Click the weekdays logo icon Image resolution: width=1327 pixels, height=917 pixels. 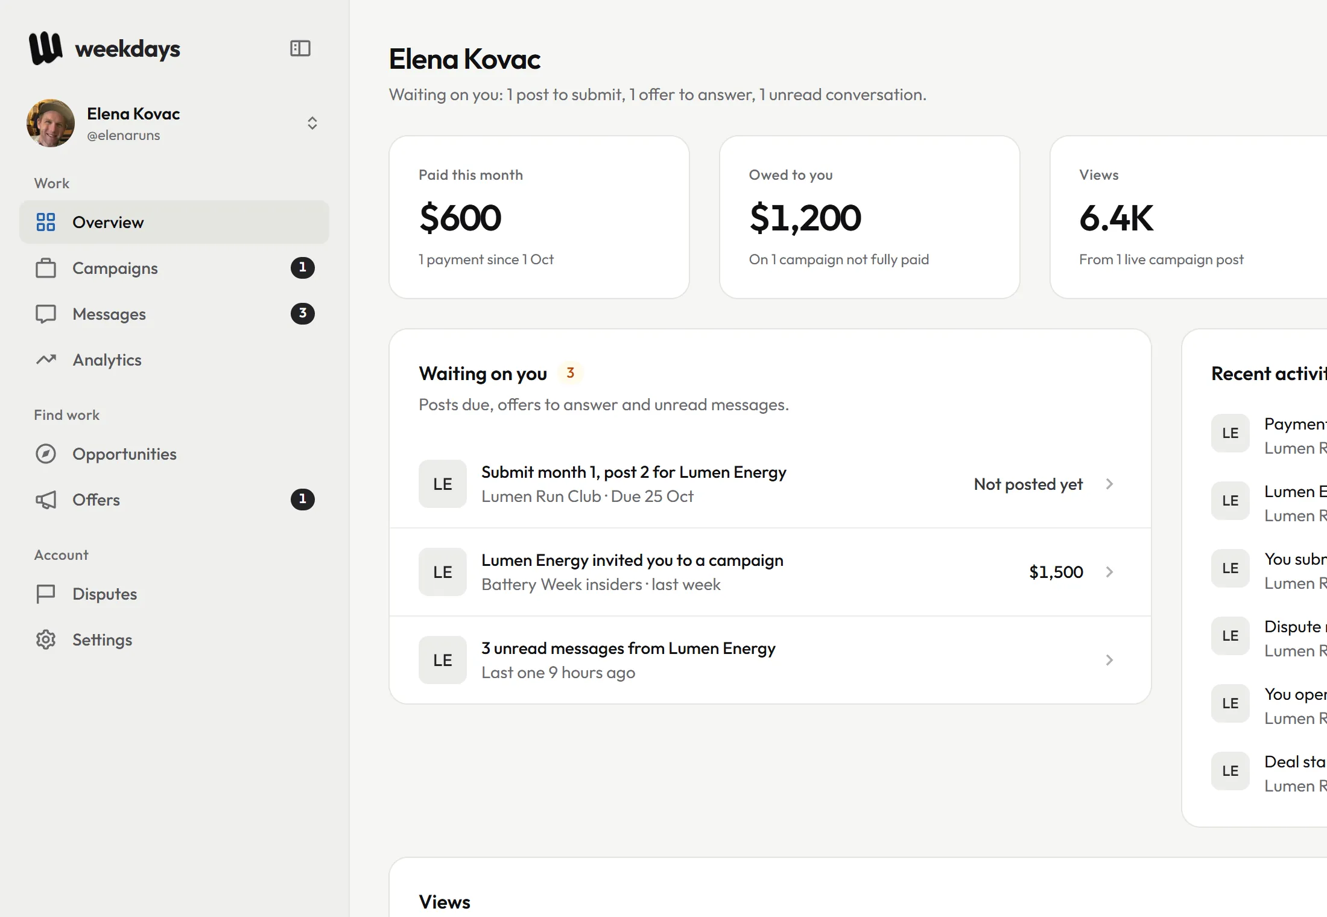pos(45,48)
